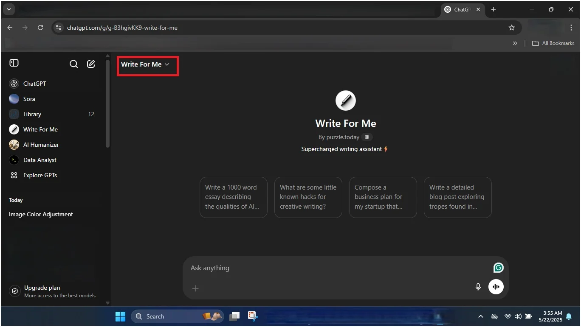Image resolution: width=581 pixels, height=327 pixels.
Task: Choose the 1000 word essay prompt card
Action: pyautogui.click(x=234, y=197)
